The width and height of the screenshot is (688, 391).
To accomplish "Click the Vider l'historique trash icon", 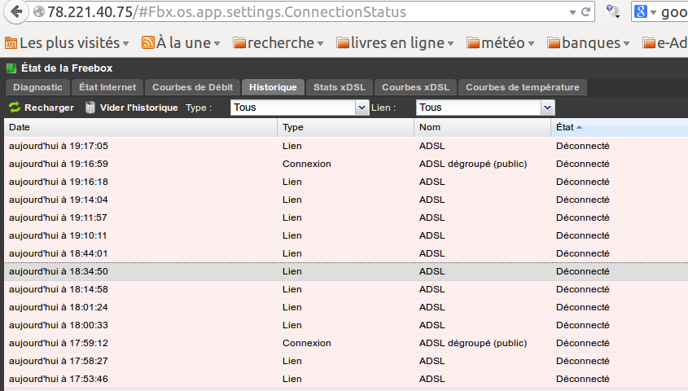I will (x=90, y=108).
